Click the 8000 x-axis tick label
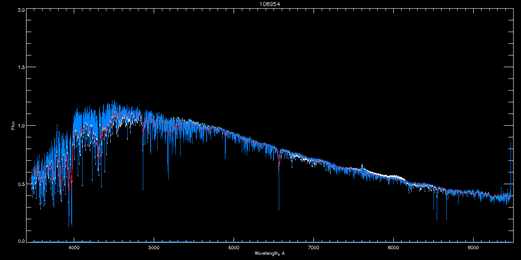521x260 pixels. (393, 248)
